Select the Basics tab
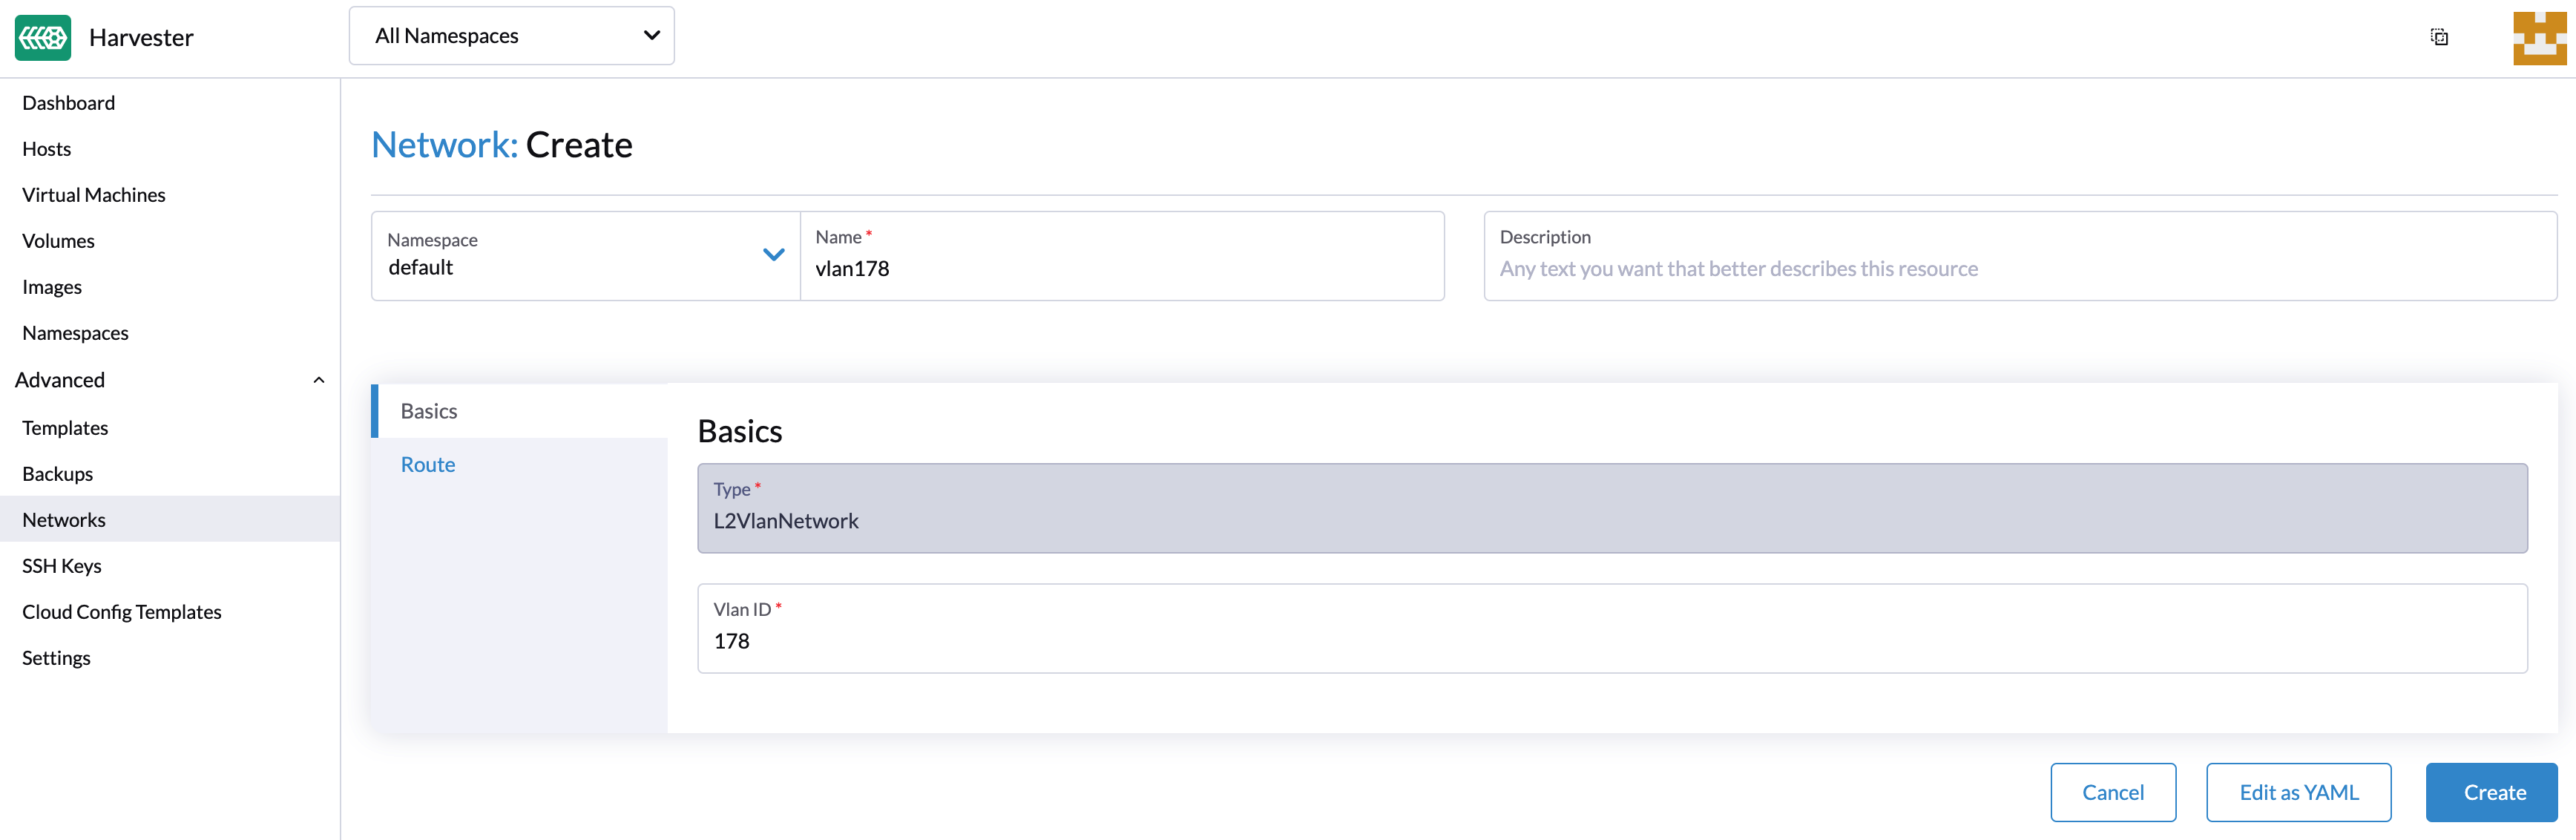The height and width of the screenshot is (840, 2576). 429,411
